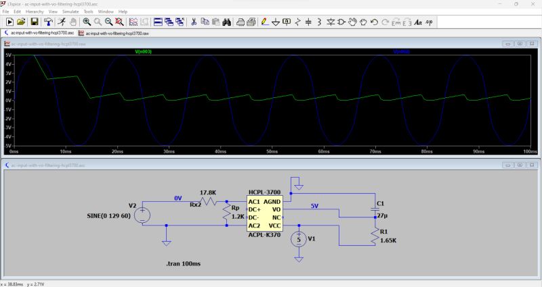Open Find with the binoculars icon
The width and height of the screenshot is (542, 287).
coord(227,22)
